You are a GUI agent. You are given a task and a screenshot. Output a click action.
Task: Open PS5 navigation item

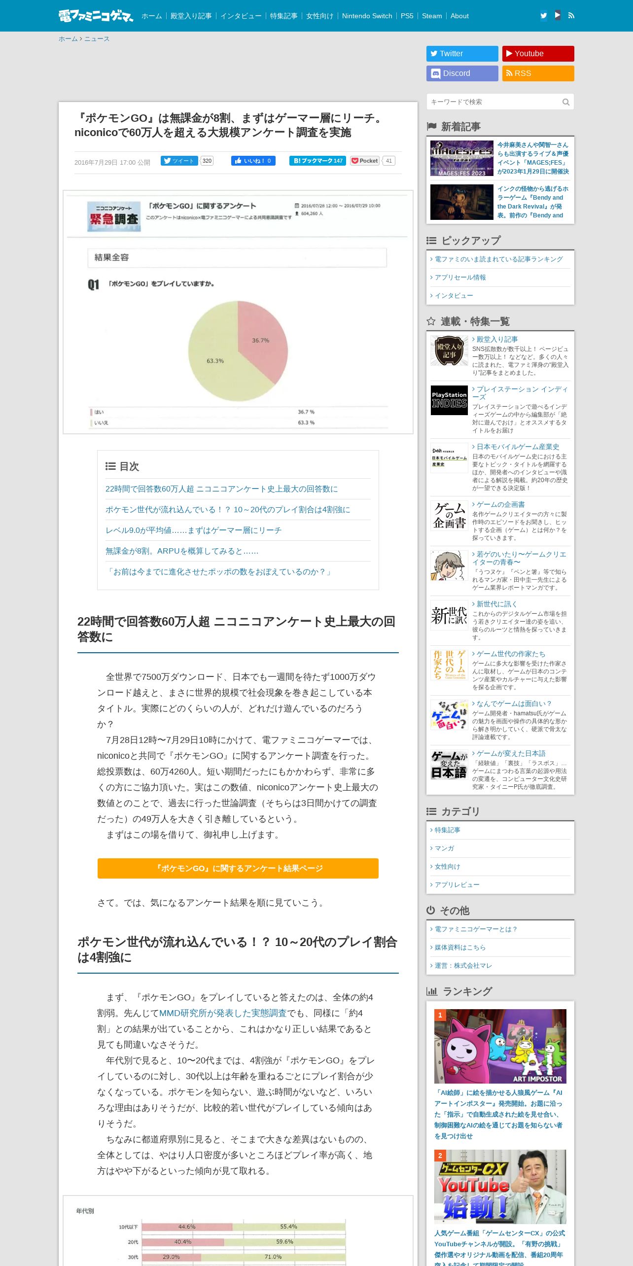[407, 16]
